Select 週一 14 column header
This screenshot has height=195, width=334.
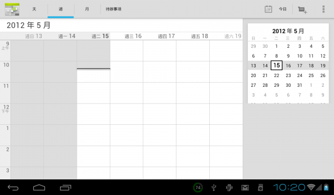(67, 36)
